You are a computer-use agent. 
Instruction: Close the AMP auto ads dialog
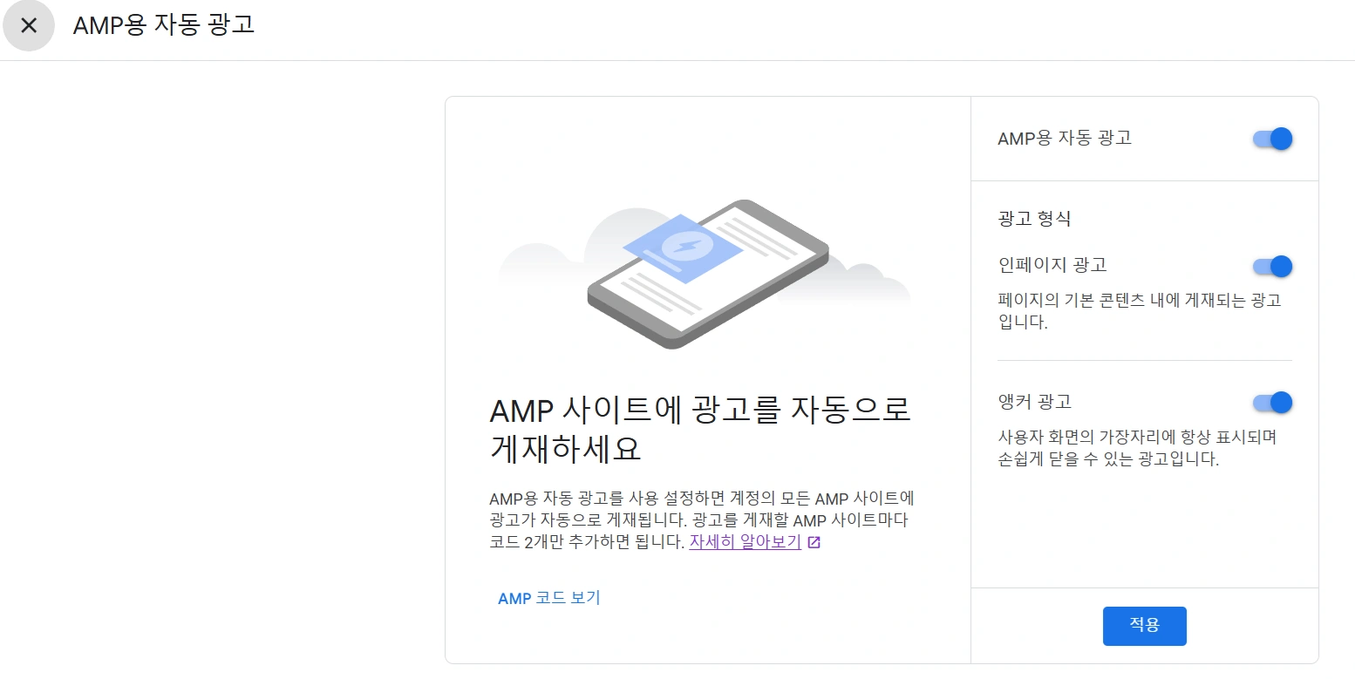(x=29, y=25)
